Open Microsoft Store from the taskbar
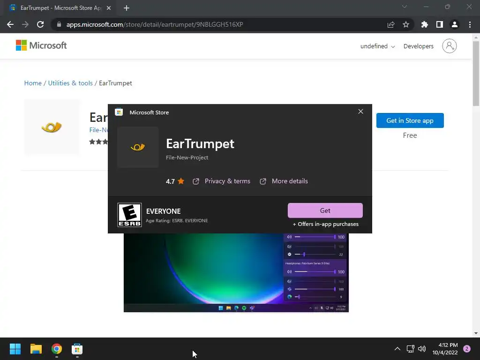 (77, 349)
